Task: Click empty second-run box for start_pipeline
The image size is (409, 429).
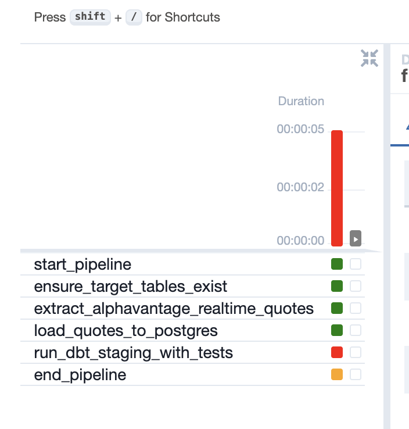Action: click(x=356, y=264)
